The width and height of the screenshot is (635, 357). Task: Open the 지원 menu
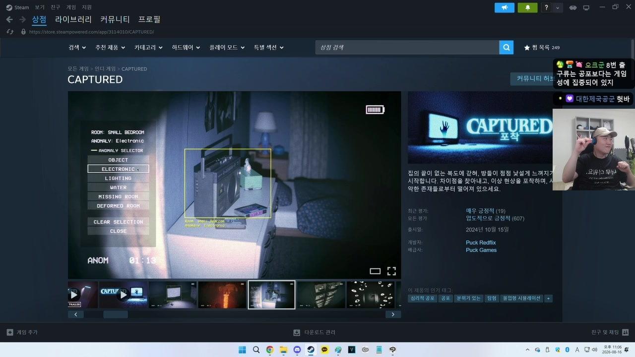tap(87, 7)
